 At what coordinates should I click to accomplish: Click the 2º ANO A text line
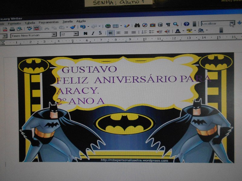(80, 101)
